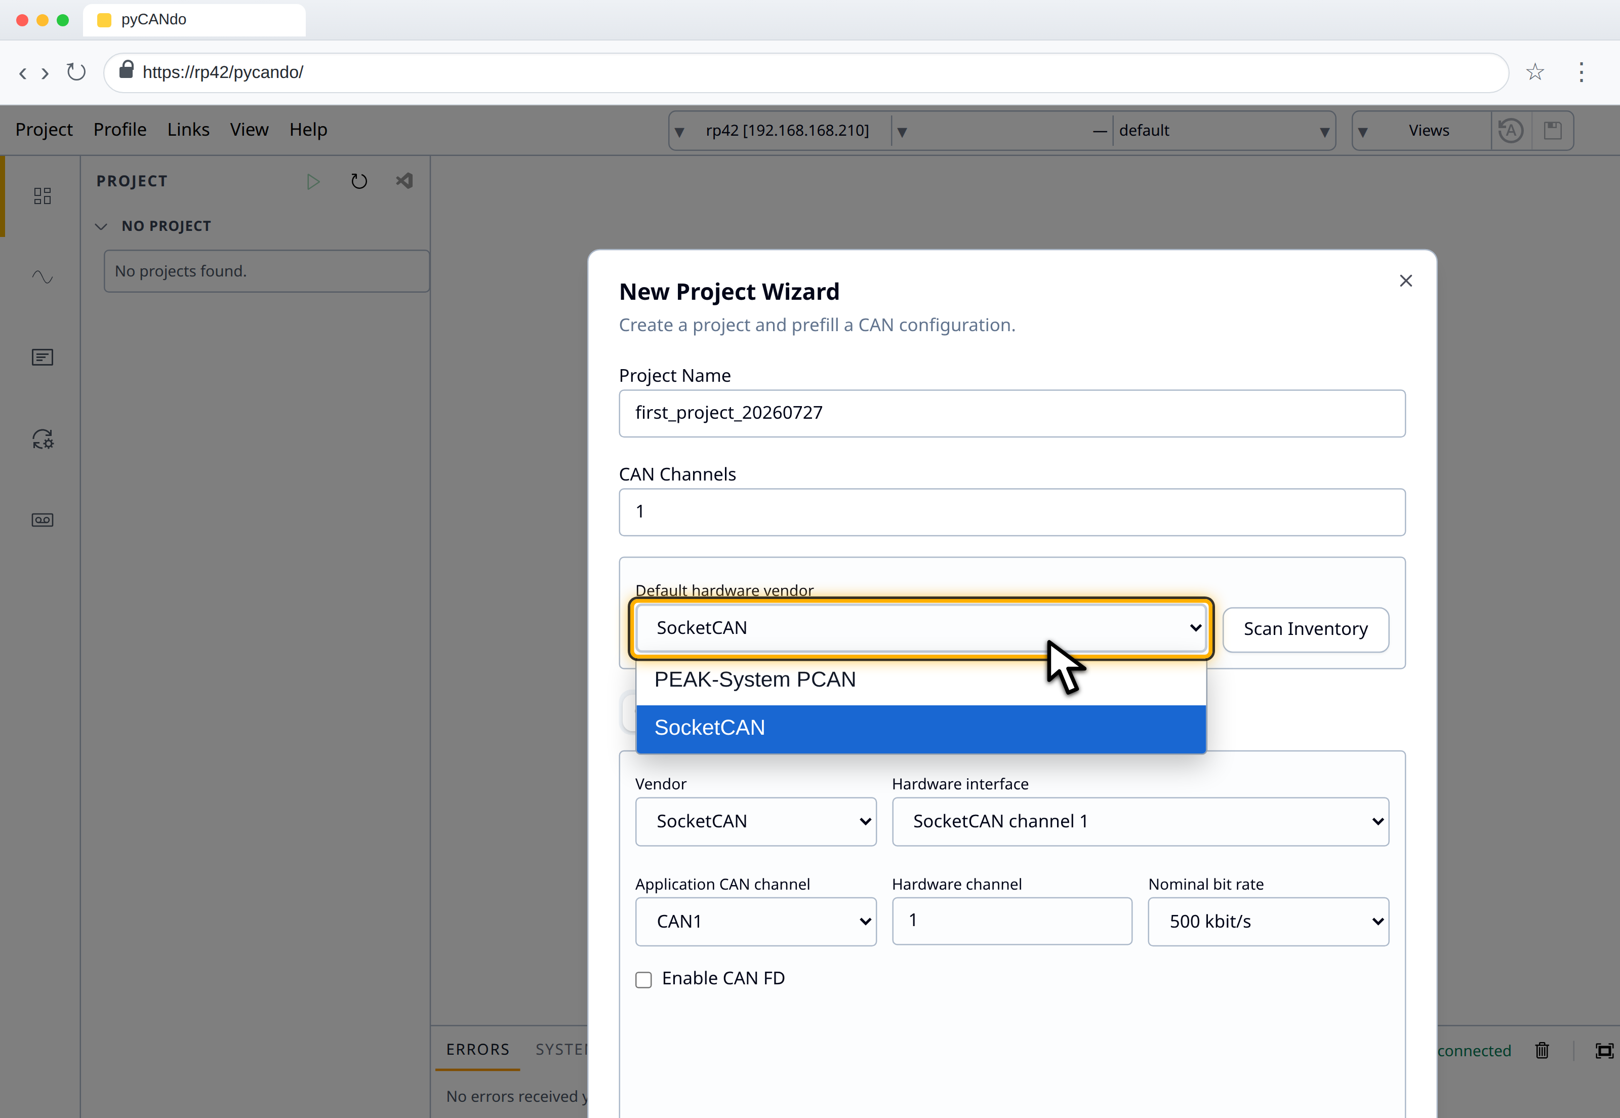Reload the browser page
1620x1118 pixels.
coord(75,72)
